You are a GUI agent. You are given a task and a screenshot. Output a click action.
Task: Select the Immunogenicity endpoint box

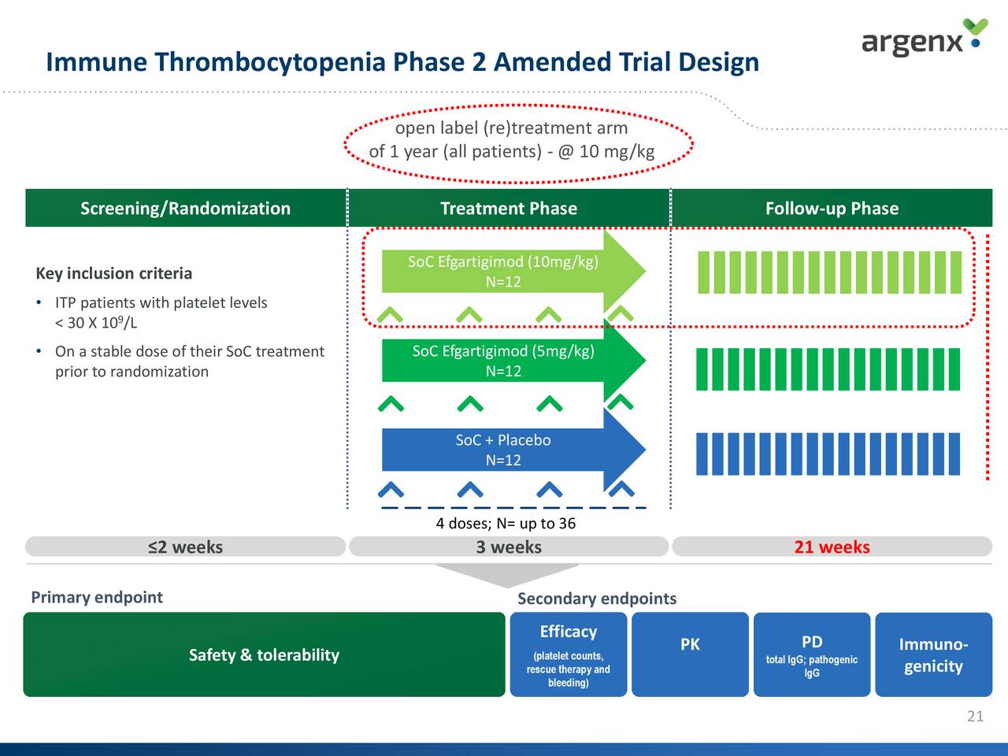point(933,654)
